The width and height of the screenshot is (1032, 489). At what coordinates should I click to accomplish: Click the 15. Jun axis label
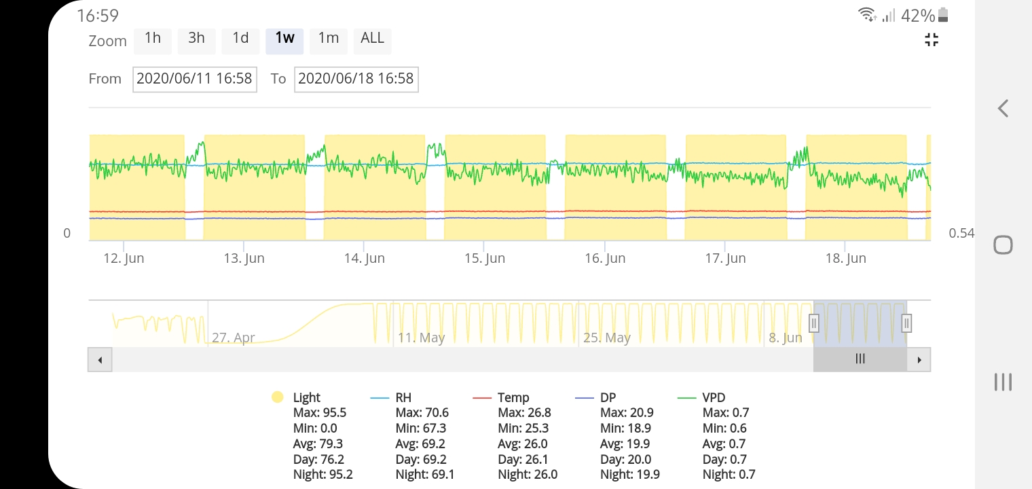coord(485,259)
